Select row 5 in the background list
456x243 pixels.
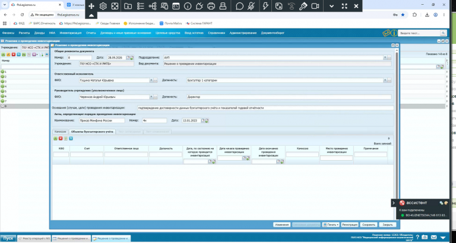[x=25, y=91]
